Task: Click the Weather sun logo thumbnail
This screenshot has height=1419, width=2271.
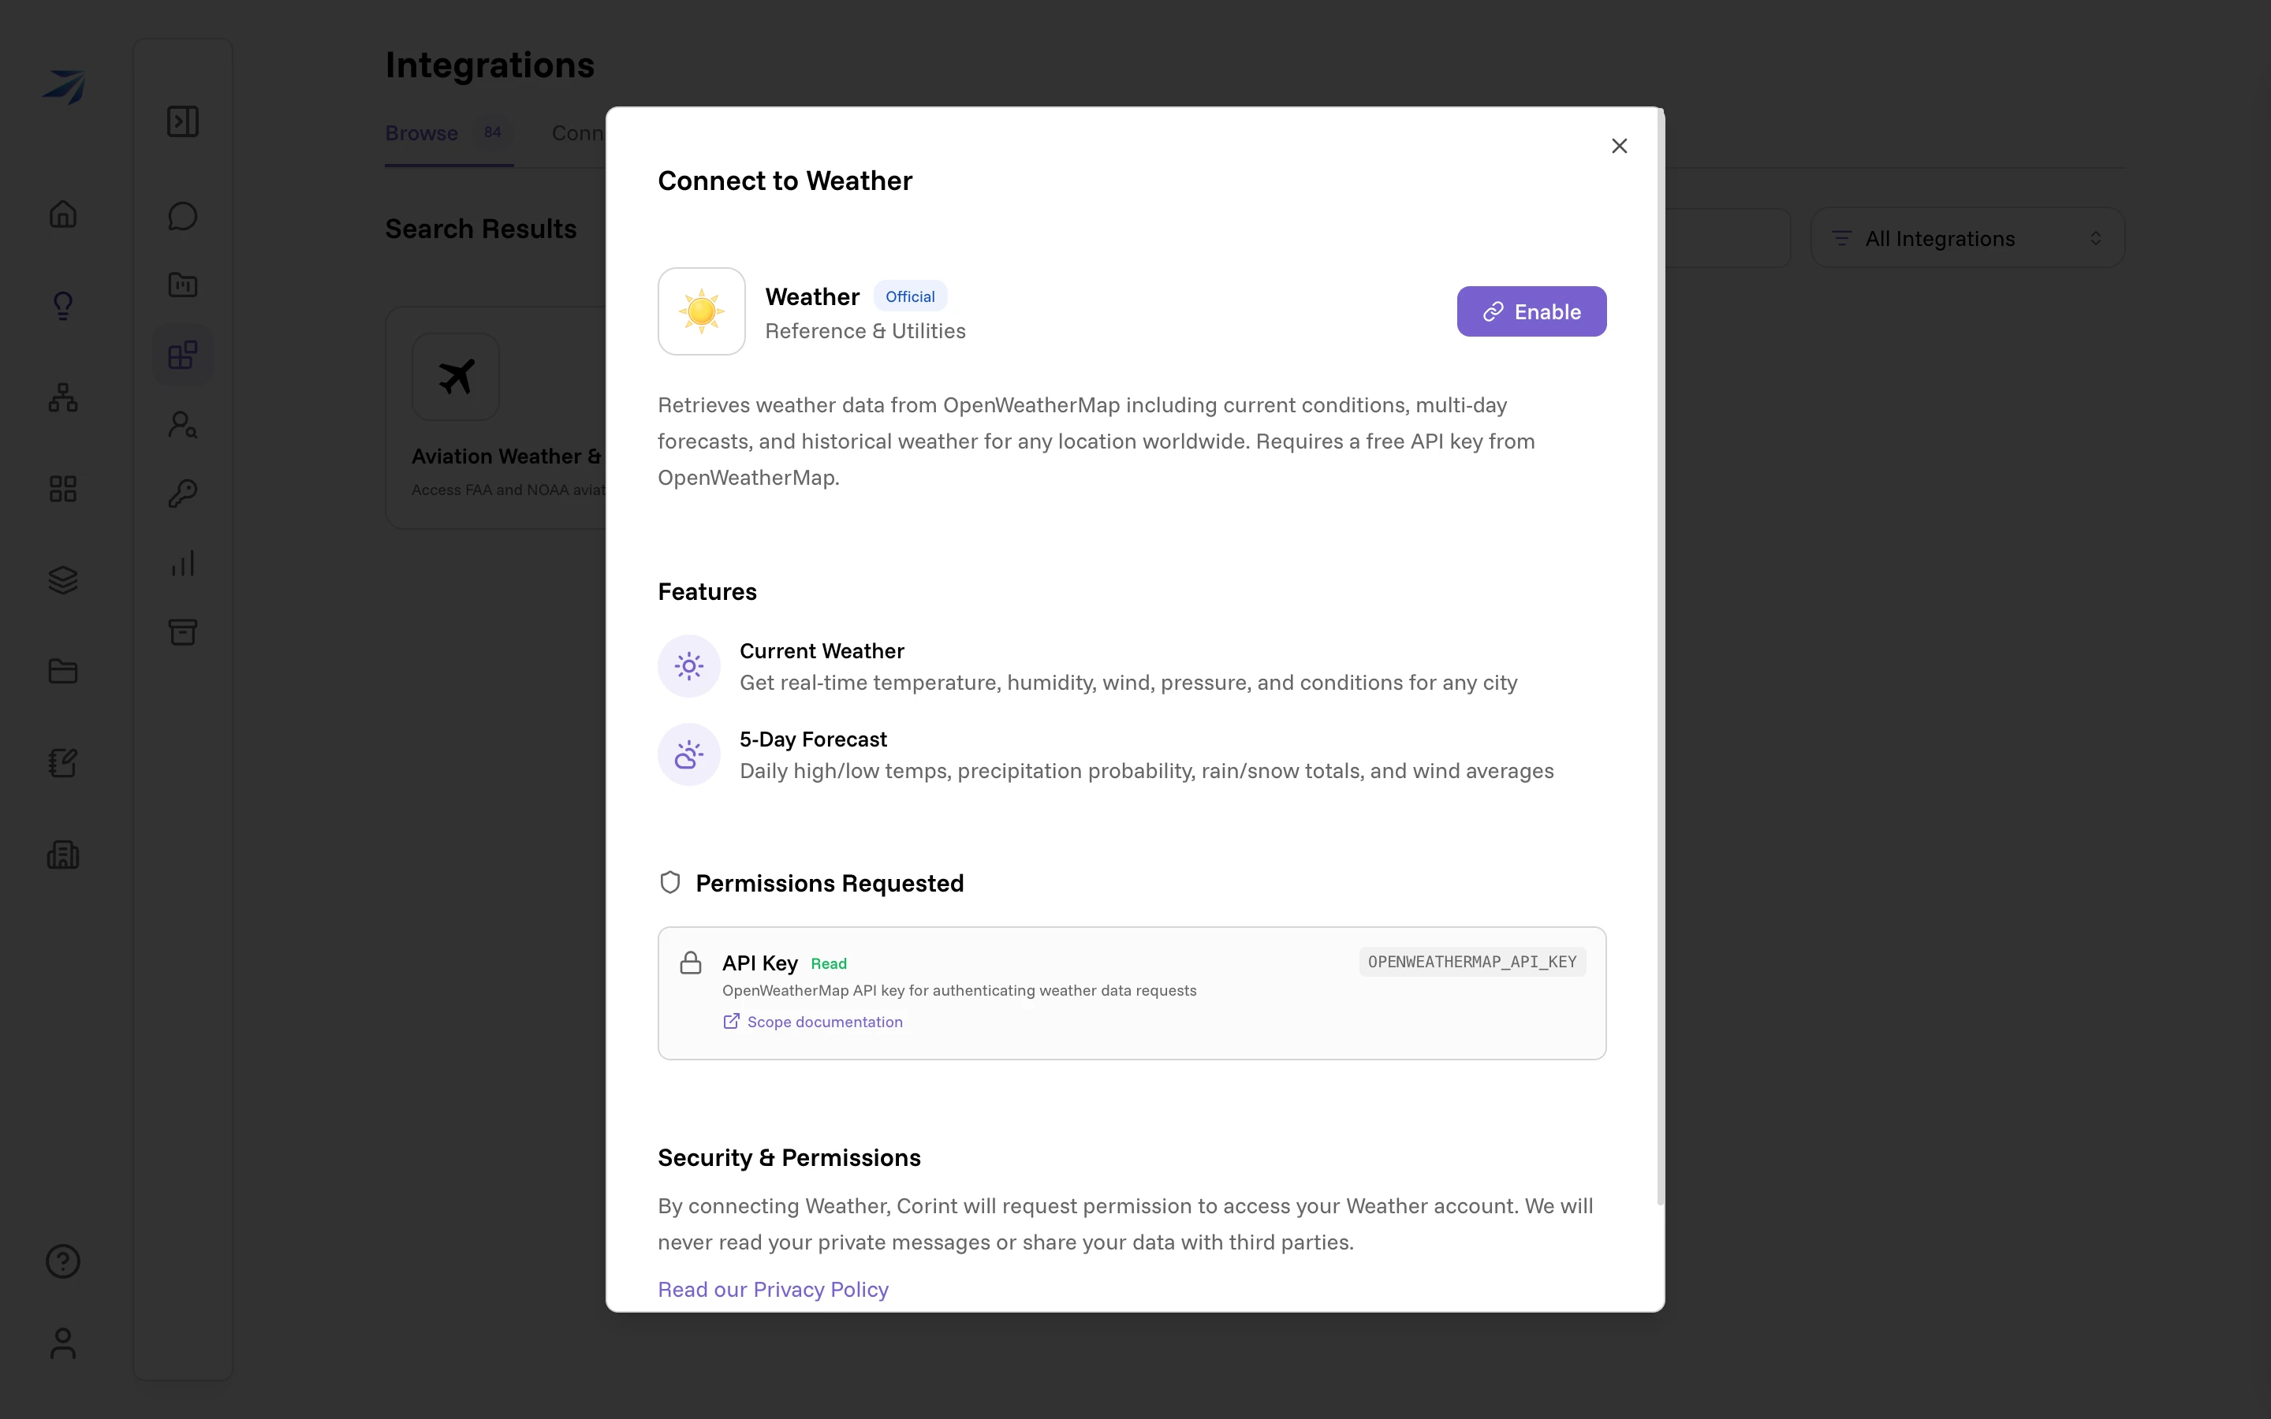Action: (702, 311)
